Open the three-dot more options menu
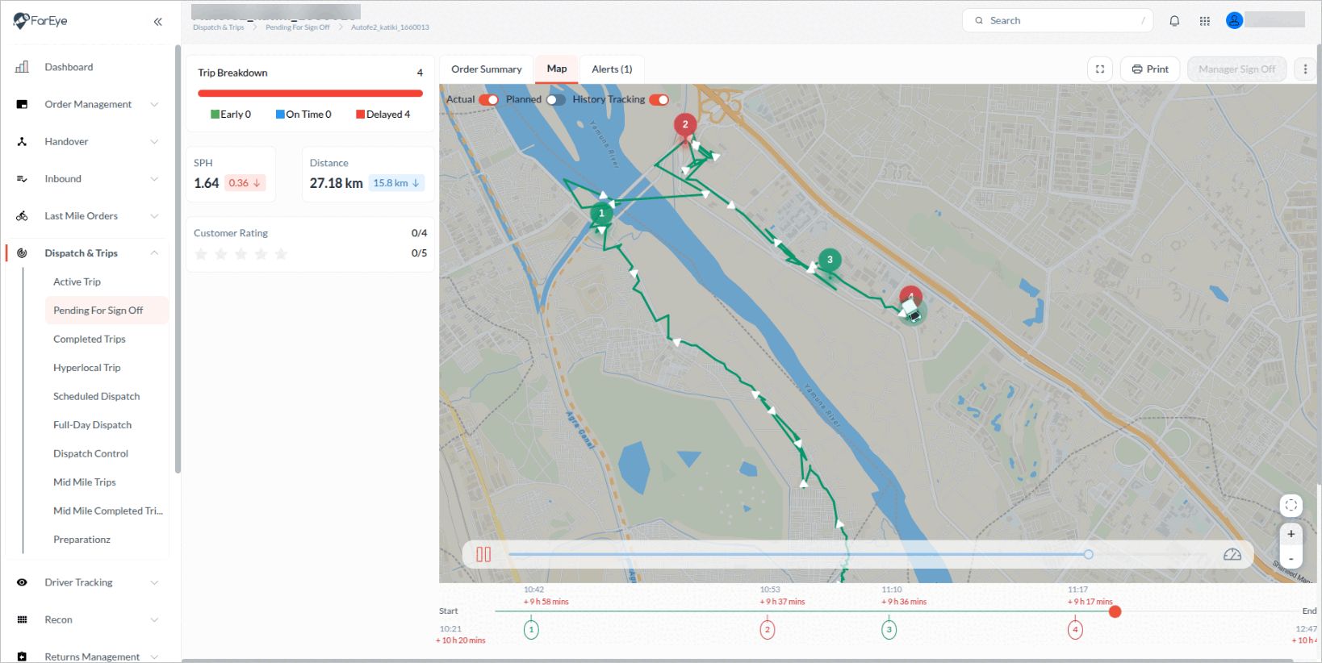1322x663 pixels. click(1305, 69)
